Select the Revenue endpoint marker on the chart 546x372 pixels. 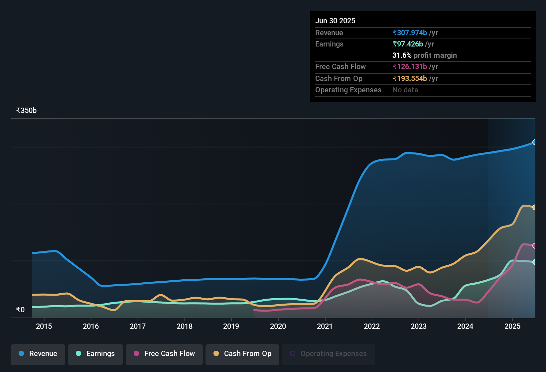(534, 142)
